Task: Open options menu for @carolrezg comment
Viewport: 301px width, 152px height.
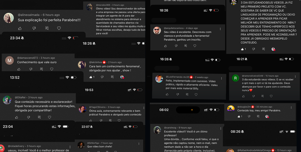Action: pyautogui.click(x=221, y=128)
